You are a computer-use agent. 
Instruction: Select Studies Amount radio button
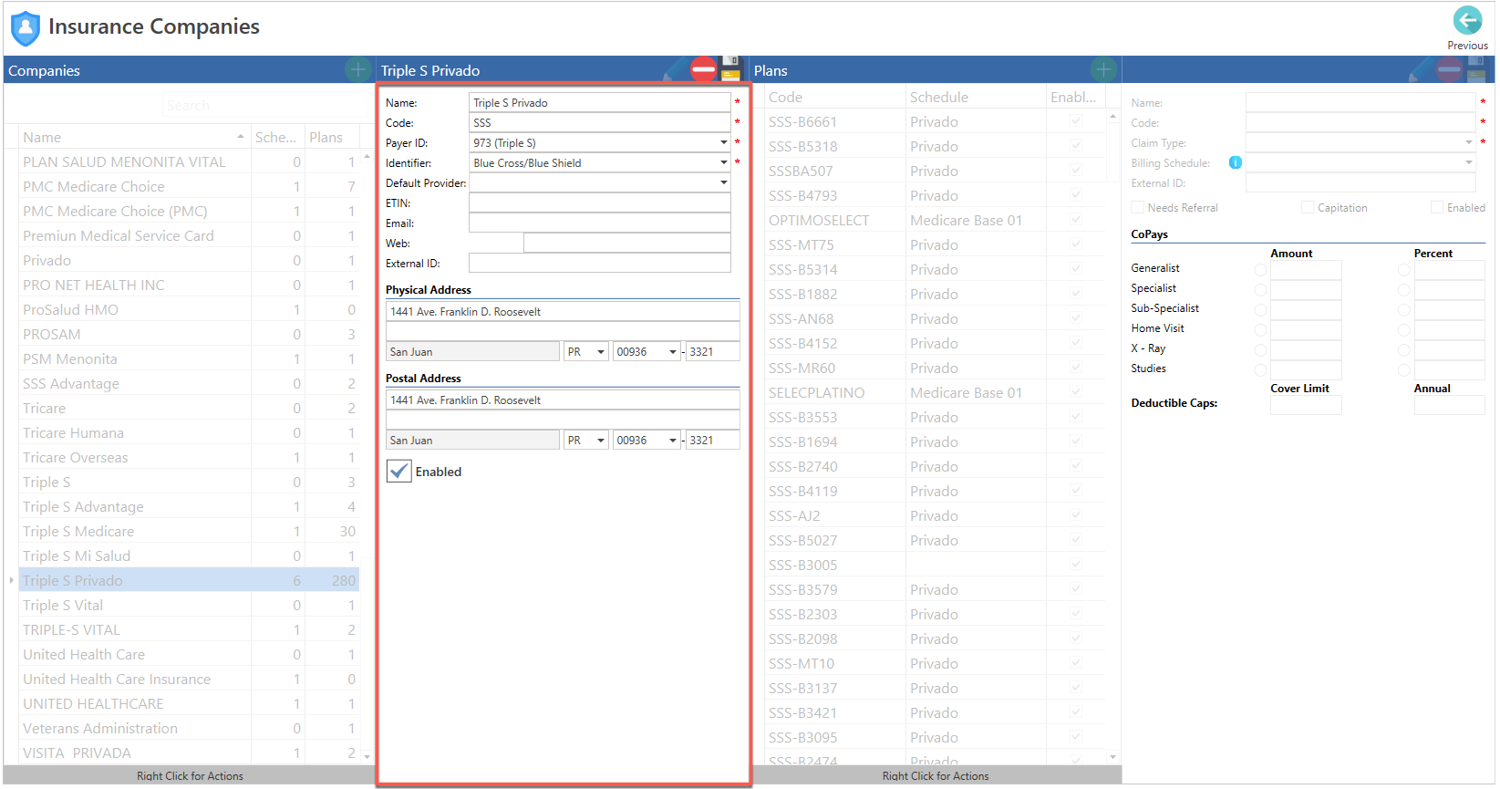click(1260, 370)
